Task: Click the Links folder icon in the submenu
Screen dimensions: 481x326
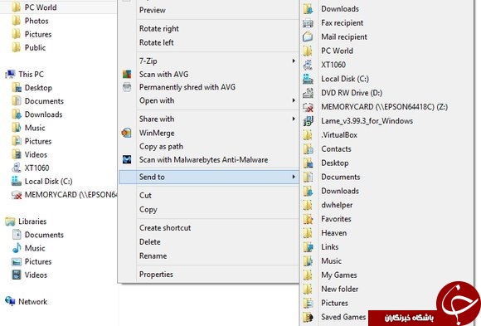Action: 308,247
